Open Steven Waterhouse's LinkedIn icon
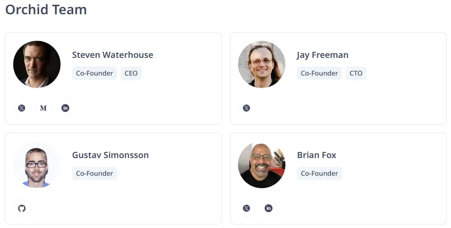This screenshot has width=451, height=228. coord(65,108)
